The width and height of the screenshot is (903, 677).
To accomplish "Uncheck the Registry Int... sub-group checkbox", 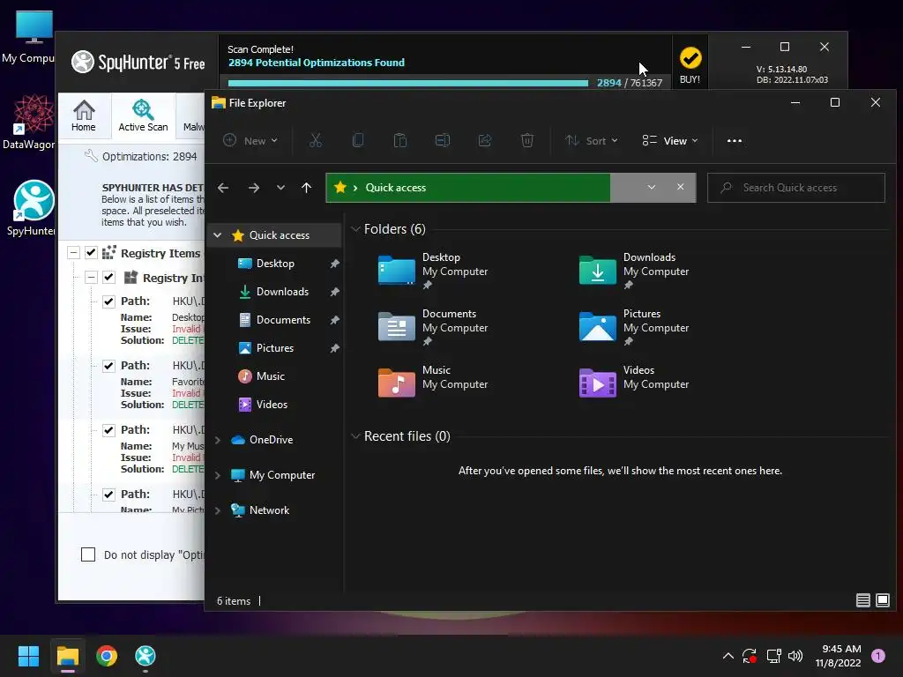I will 108,278.
